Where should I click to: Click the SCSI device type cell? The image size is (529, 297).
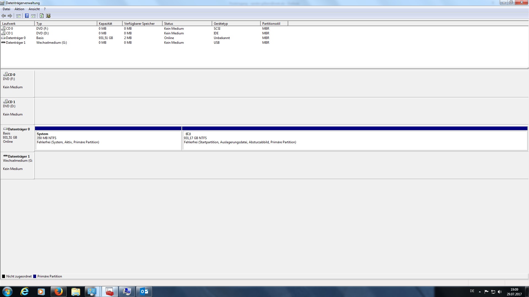click(x=217, y=29)
